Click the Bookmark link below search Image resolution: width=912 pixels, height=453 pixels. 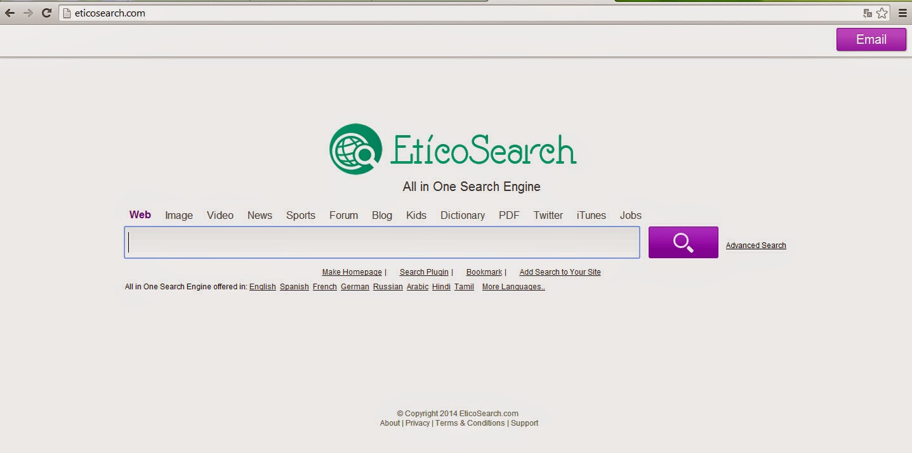click(484, 272)
